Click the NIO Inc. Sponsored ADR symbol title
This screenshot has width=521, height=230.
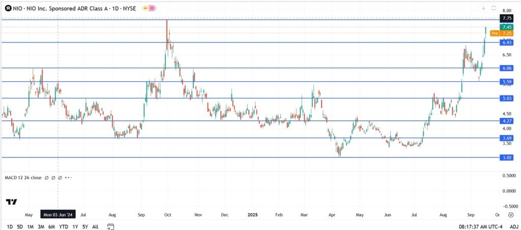(74, 9)
